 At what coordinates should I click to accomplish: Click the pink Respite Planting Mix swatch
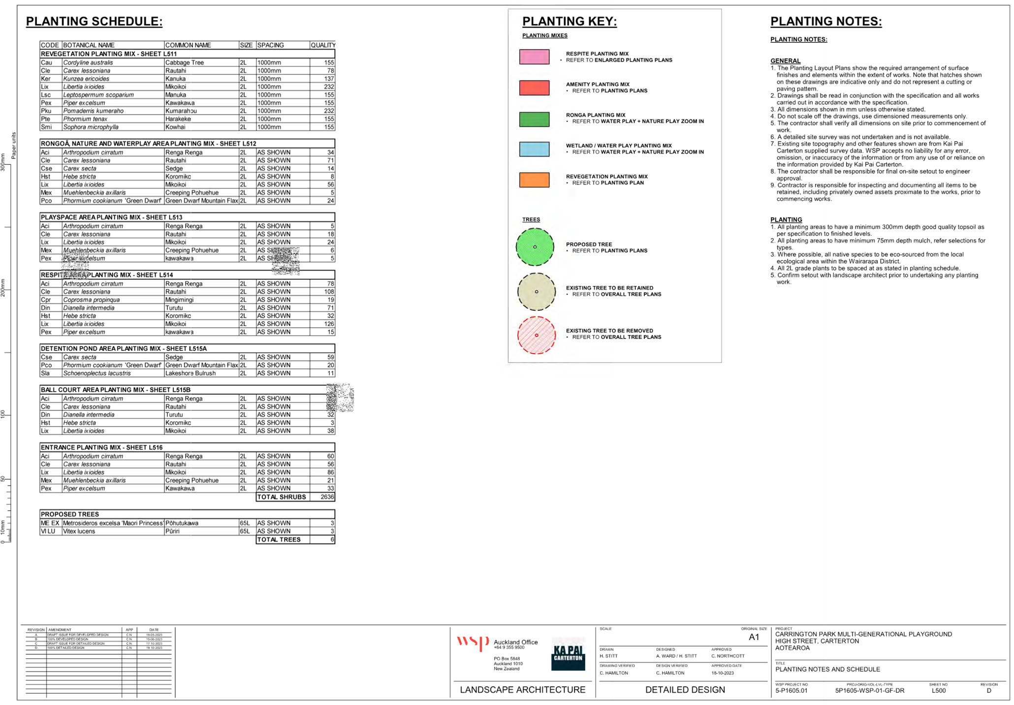pos(534,57)
